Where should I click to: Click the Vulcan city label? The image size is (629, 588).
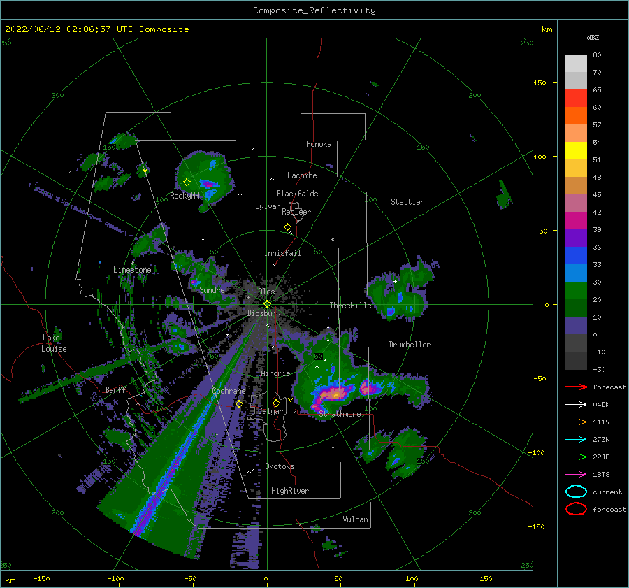coord(356,519)
